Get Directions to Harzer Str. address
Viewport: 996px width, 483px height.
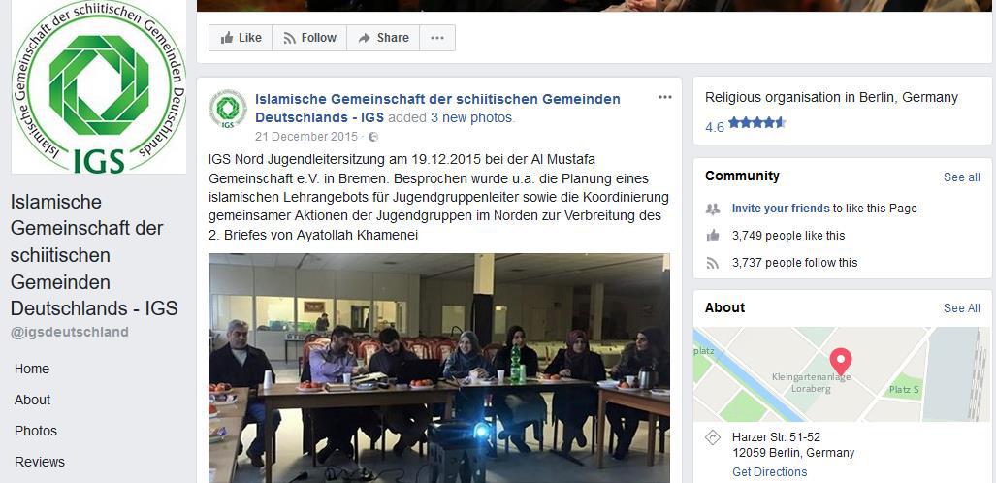tap(769, 472)
